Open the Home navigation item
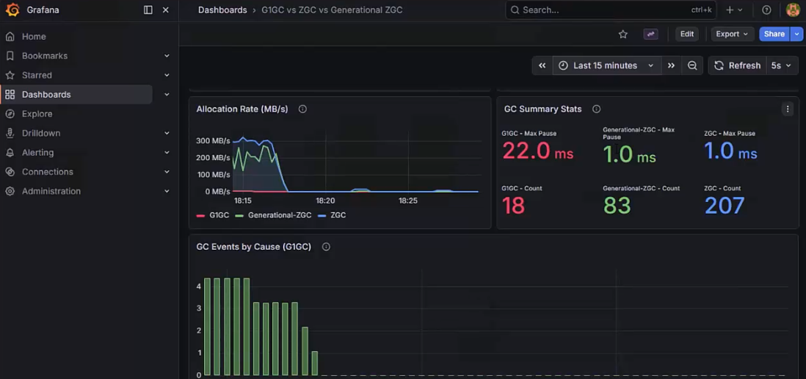This screenshot has height=379, width=806. pyautogui.click(x=34, y=37)
